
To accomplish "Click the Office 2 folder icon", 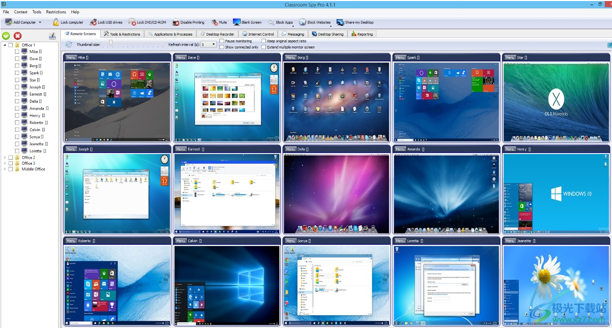I will (x=17, y=158).
